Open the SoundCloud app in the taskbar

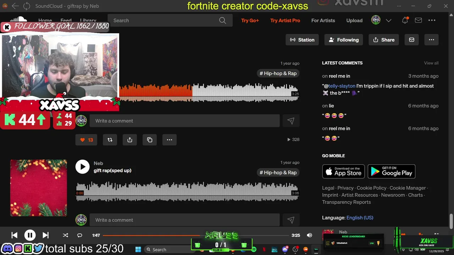click(x=305, y=250)
